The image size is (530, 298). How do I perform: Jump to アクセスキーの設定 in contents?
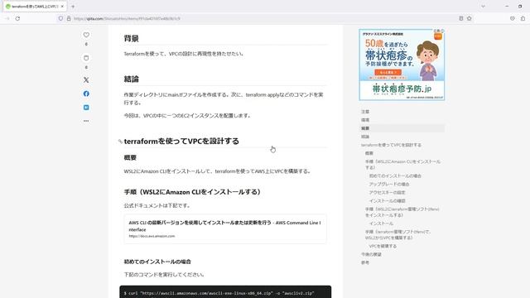pyautogui.click(x=387, y=193)
